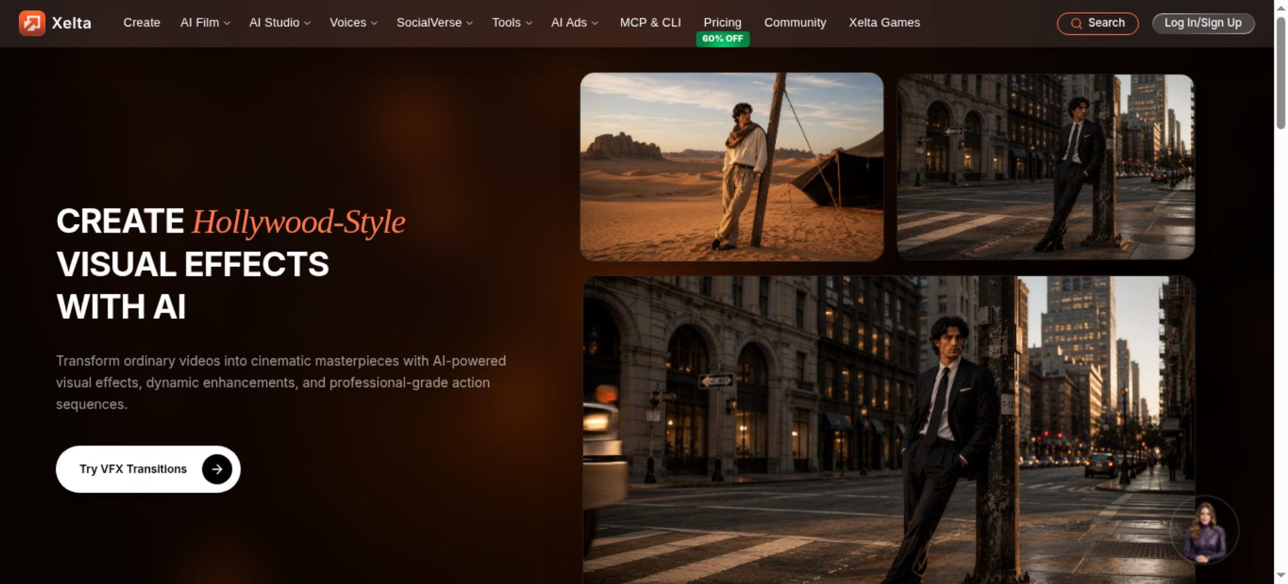Image resolution: width=1288 pixels, height=584 pixels.
Task: Expand the AI Studio dropdown menu
Action: click(279, 23)
